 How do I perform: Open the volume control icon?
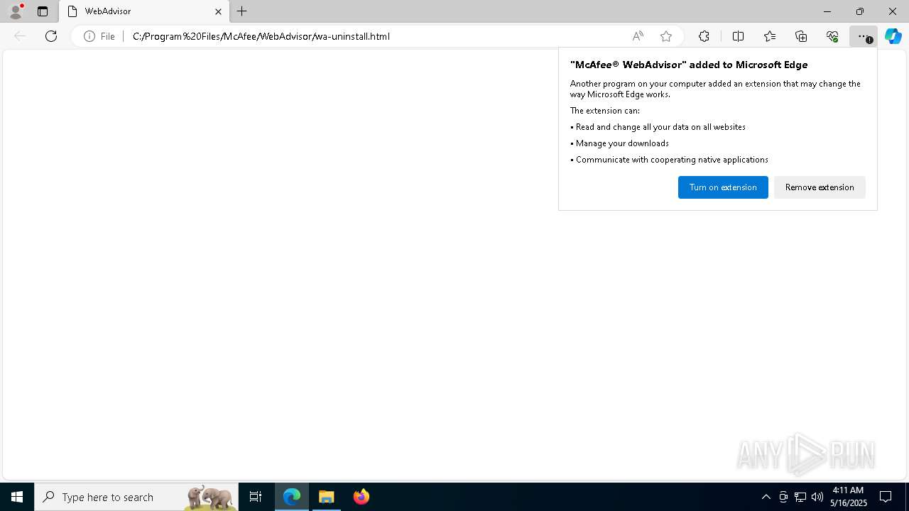[817, 497]
